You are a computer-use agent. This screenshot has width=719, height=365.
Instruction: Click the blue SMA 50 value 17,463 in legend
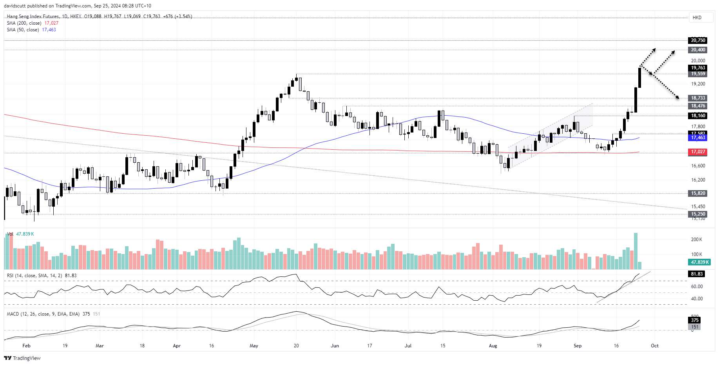coord(49,30)
